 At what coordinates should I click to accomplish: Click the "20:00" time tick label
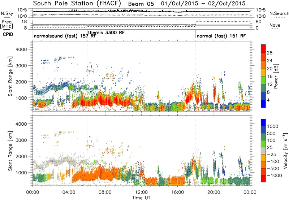pos(213,192)
